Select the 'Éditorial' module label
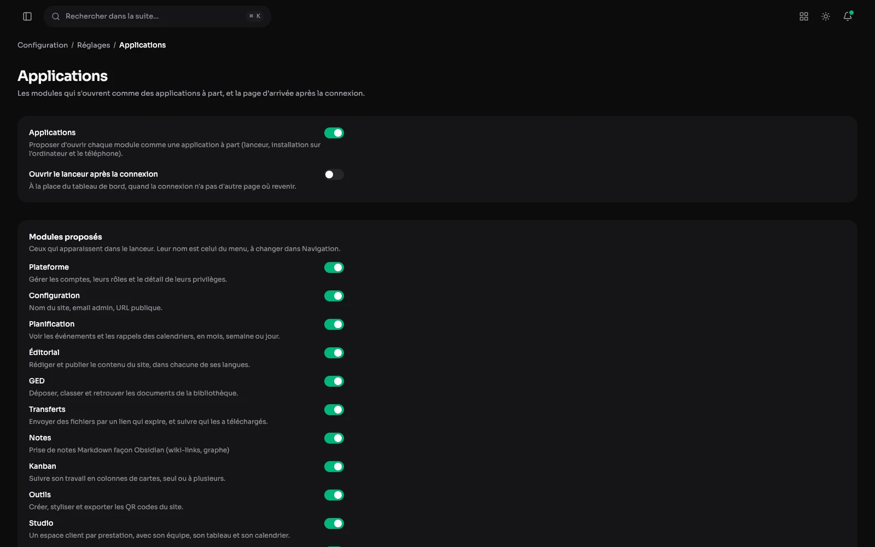 click(44, 352)
